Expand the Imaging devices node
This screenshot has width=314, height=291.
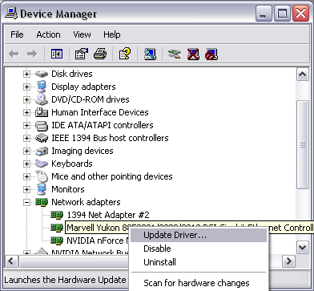(x=26, y=151)
